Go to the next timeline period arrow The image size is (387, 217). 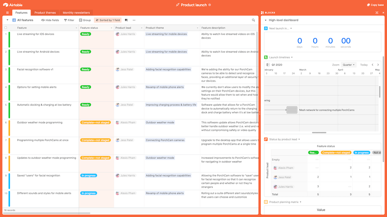[x=378, y=65]
